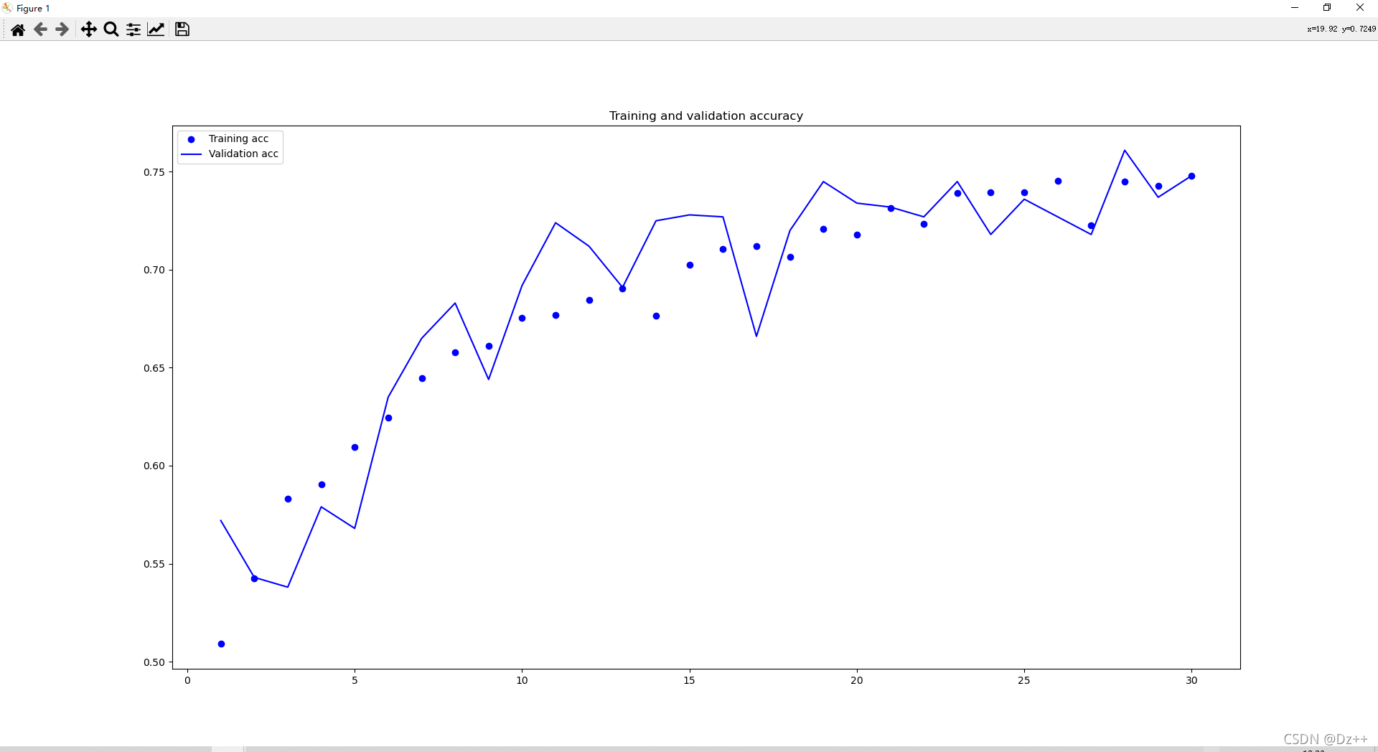Screen dimensions: 1378x752
Task: Go forward to the next view
Action: pos(62,29)
